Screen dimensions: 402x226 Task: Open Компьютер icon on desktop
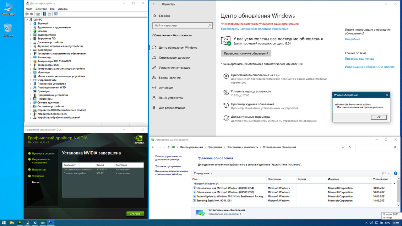[8, 9]
